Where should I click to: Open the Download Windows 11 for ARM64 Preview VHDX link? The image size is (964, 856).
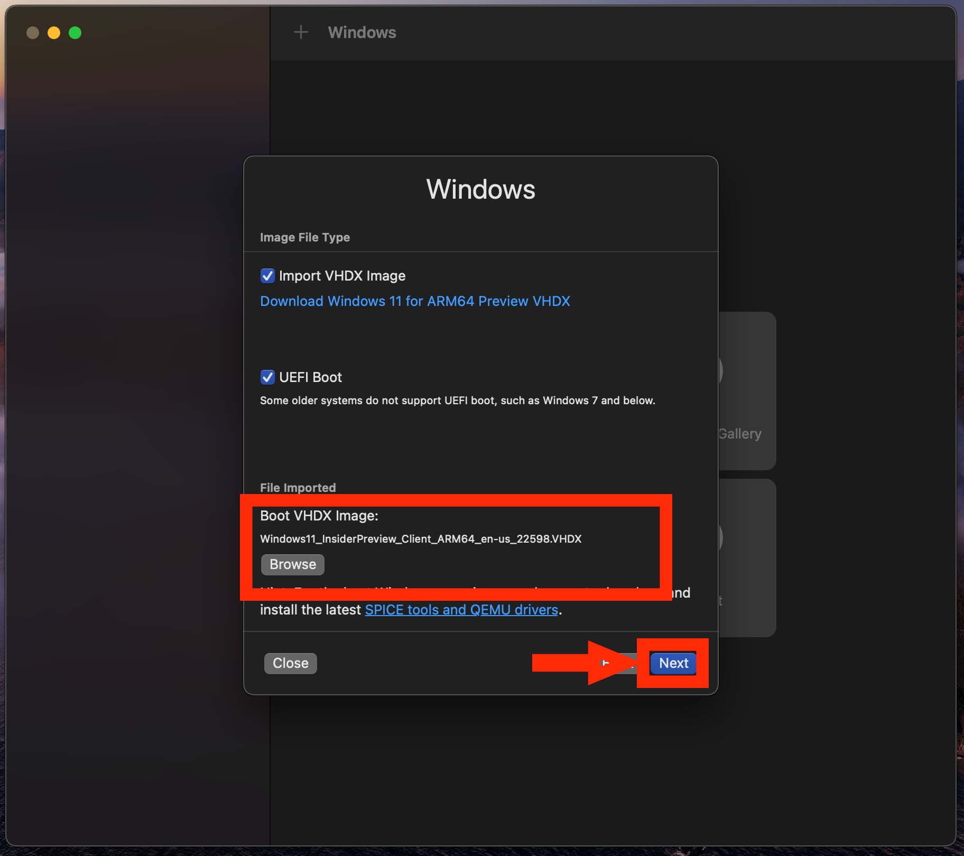pos(415,301)
